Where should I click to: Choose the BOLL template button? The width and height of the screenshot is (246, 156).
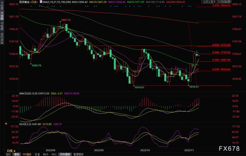point(54,154)
